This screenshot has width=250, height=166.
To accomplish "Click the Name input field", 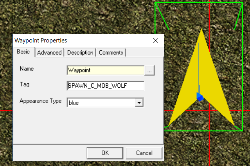I will (105, 70).
